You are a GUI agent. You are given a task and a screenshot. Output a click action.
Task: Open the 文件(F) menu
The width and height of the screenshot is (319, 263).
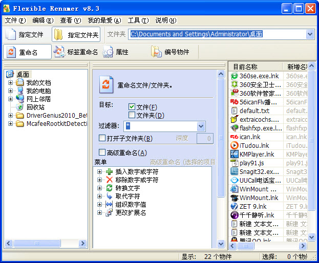15,20
